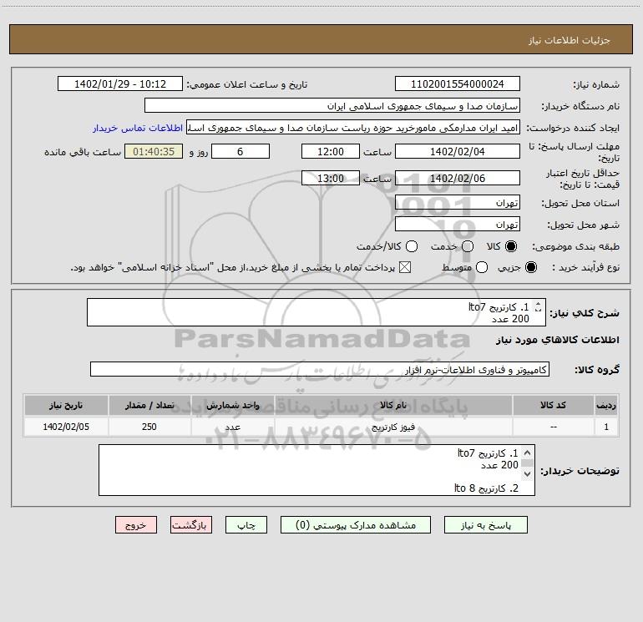Select the متوسط purchase type radio
Image resolution: width=643 pixels, height=622 pixels.
(482, 267)
